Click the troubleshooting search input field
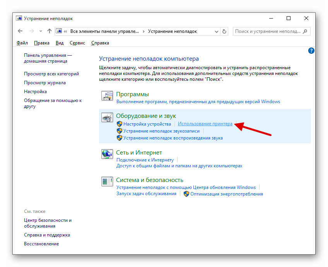 coord(267,31)
